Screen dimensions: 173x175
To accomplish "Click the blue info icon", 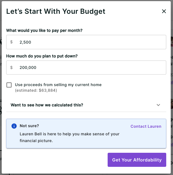I will (x=14, y=126).
